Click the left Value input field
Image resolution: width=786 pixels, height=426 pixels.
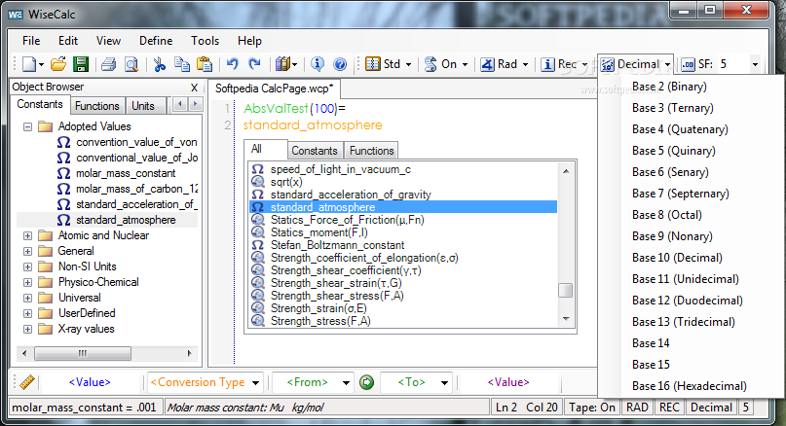(x=90, y=382)
